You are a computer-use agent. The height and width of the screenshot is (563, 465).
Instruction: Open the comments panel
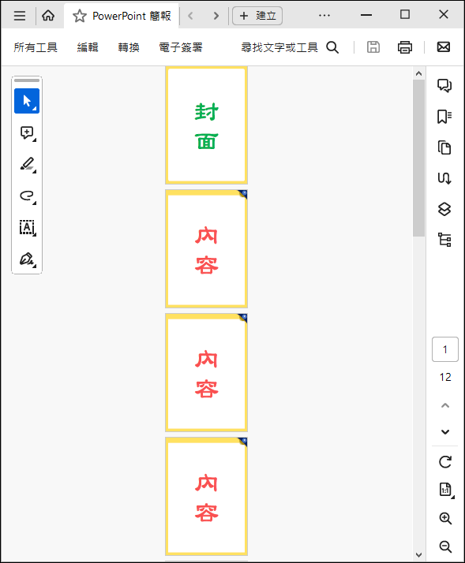pyautogui.click(x=444, y=85)
